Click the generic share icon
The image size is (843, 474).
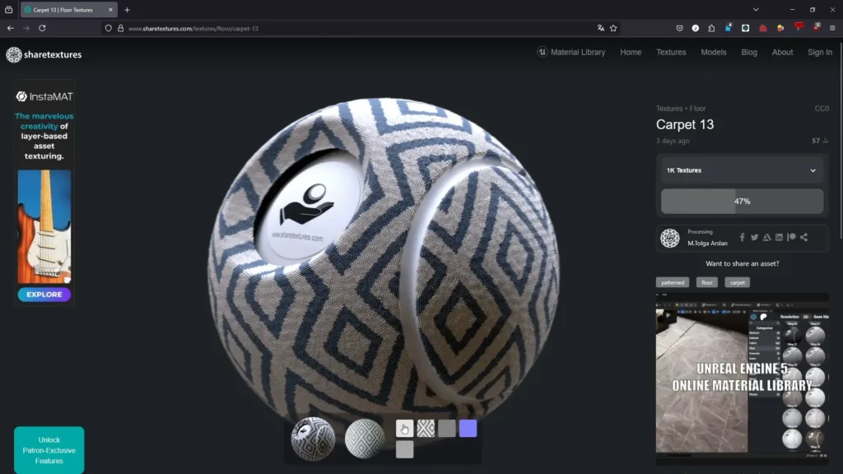[803, 237]
